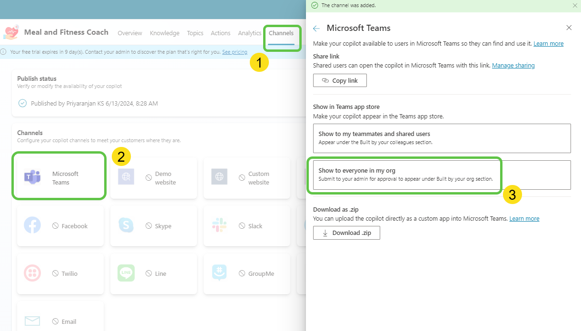Open the Manage sharing link
This screenshot has width=581, height=331.
click(x=513, y=66)
